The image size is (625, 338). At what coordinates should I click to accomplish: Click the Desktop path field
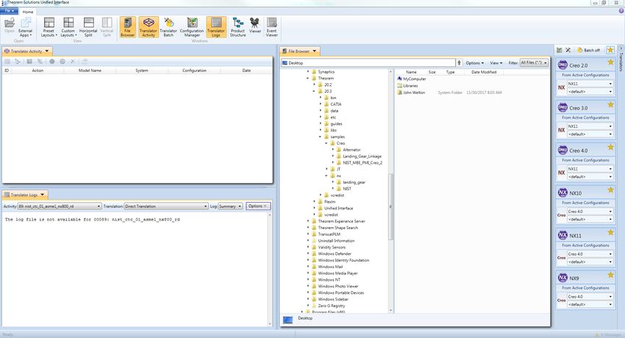tap(368, 63)
